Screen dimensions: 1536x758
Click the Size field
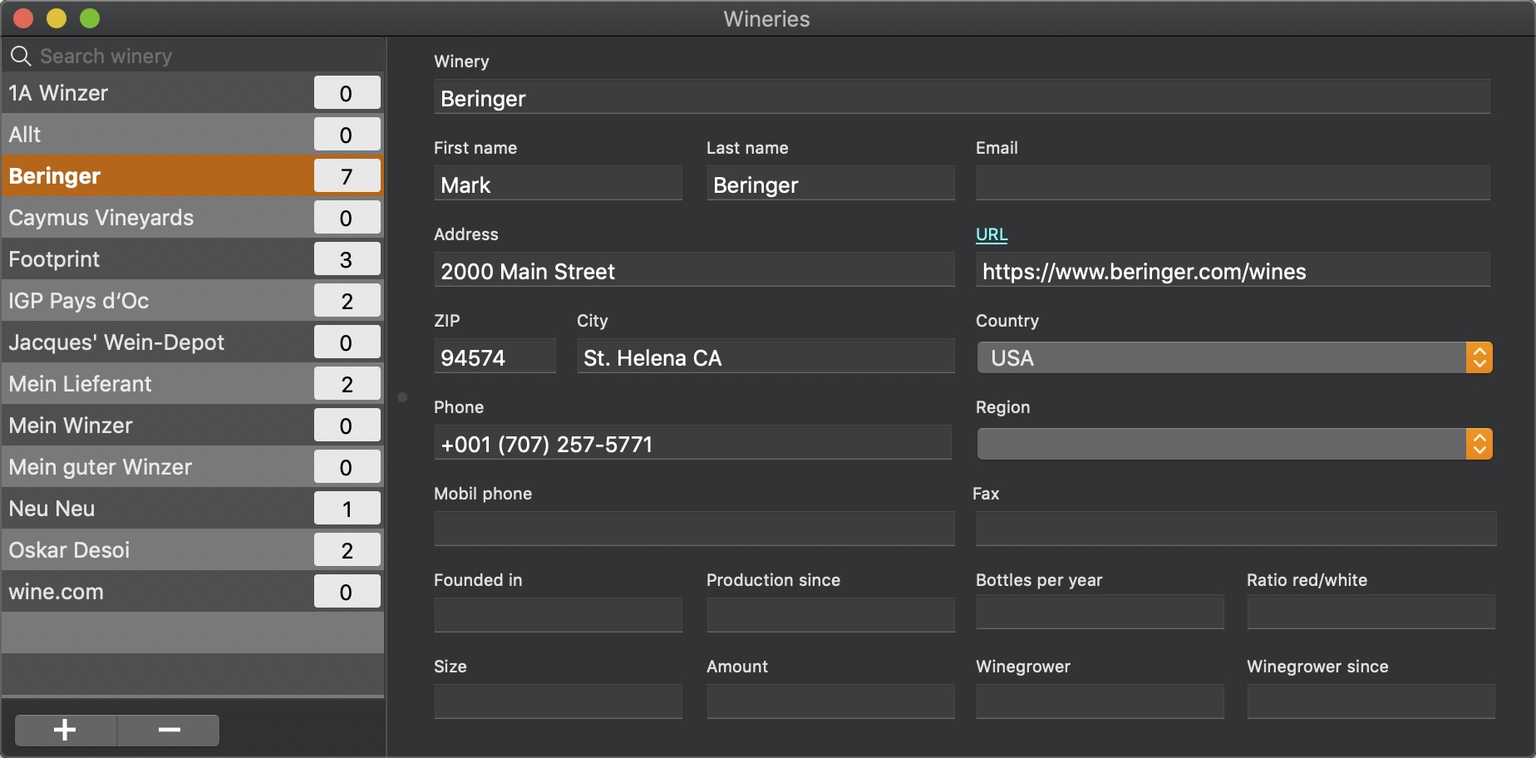[558, 701]
